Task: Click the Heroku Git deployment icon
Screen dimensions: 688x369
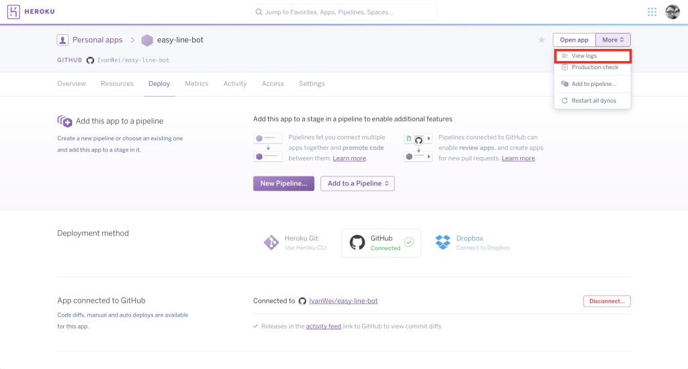Action: click(271, 242)
